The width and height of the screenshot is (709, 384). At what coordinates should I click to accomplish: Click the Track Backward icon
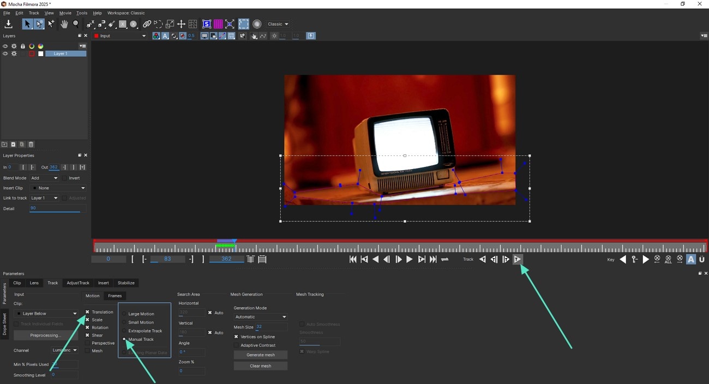(x=482, y=260)
